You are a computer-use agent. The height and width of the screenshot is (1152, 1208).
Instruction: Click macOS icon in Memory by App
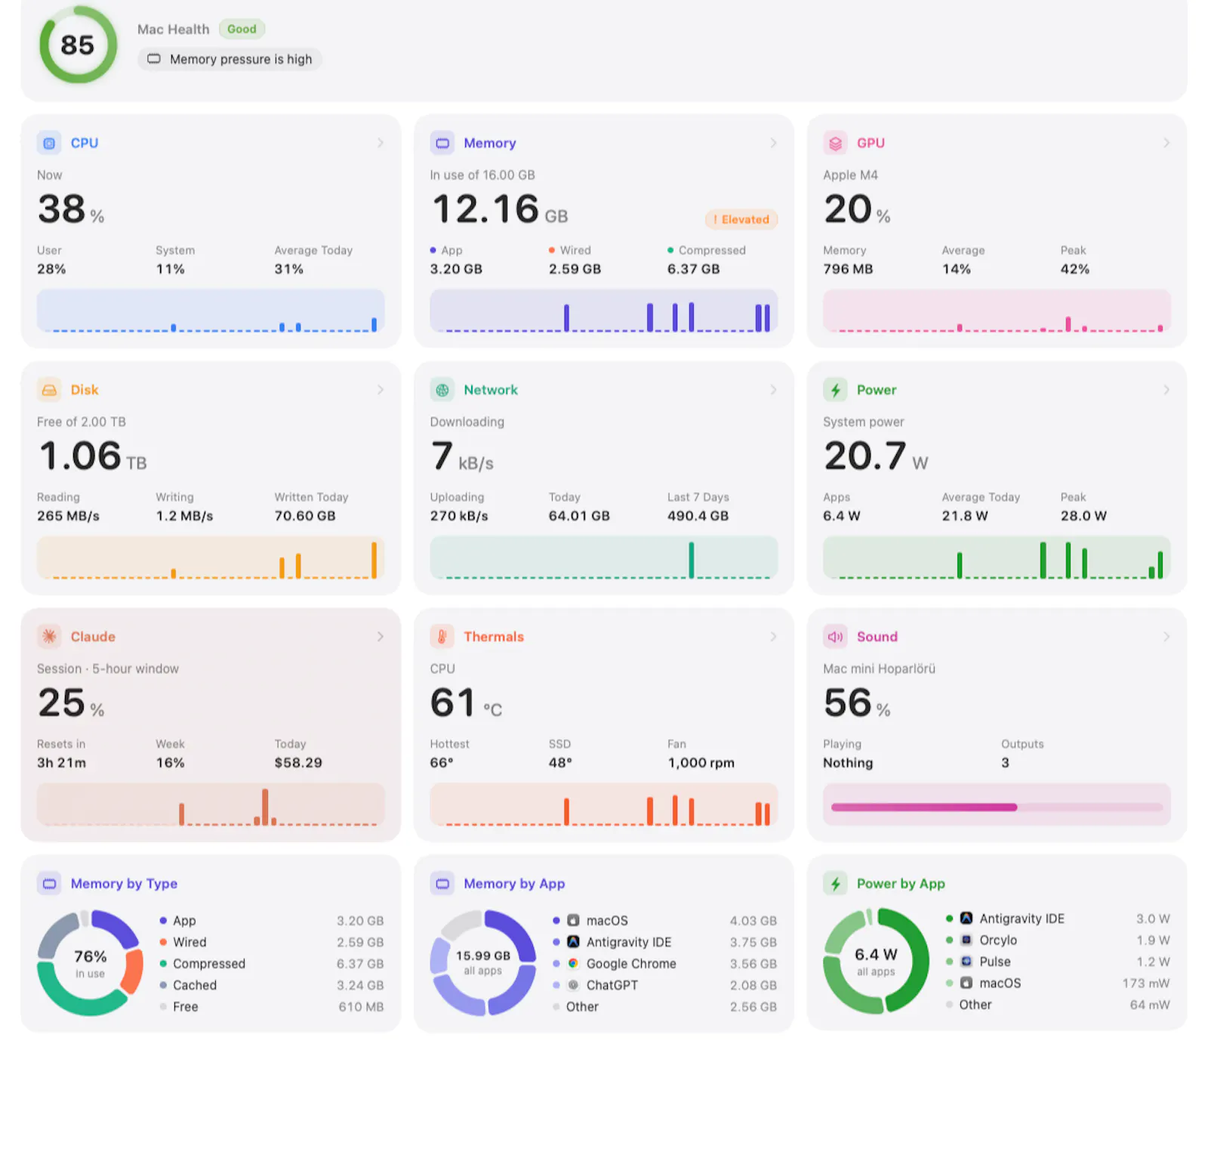573,920
